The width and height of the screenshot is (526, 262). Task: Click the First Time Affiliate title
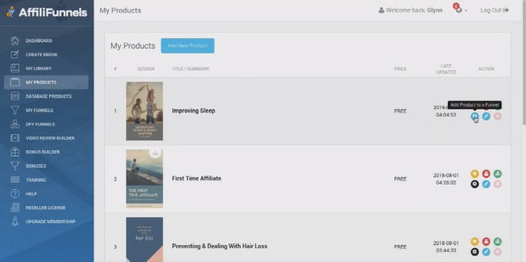197,179
